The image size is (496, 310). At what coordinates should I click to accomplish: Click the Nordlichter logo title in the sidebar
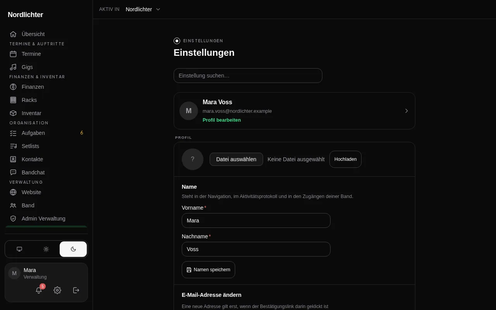pyautogui.click(x=26, y=15)
